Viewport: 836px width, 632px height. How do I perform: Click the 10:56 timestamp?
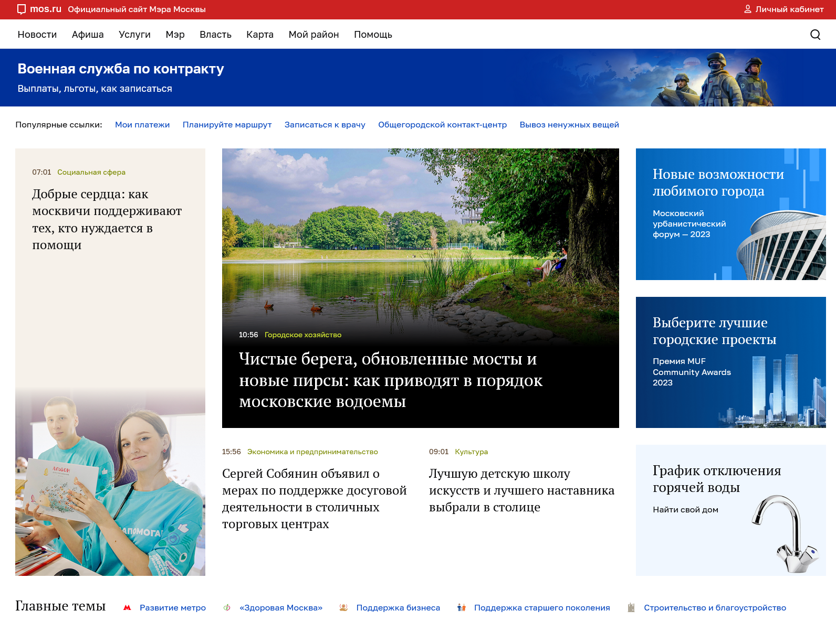248,335
